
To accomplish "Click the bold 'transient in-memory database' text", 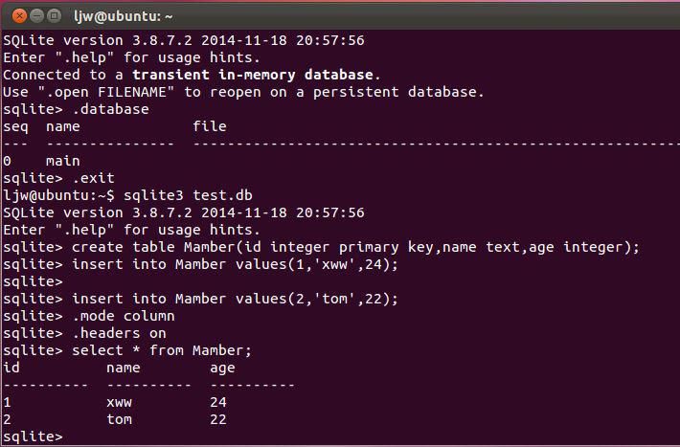I will [x=257, y=75].
